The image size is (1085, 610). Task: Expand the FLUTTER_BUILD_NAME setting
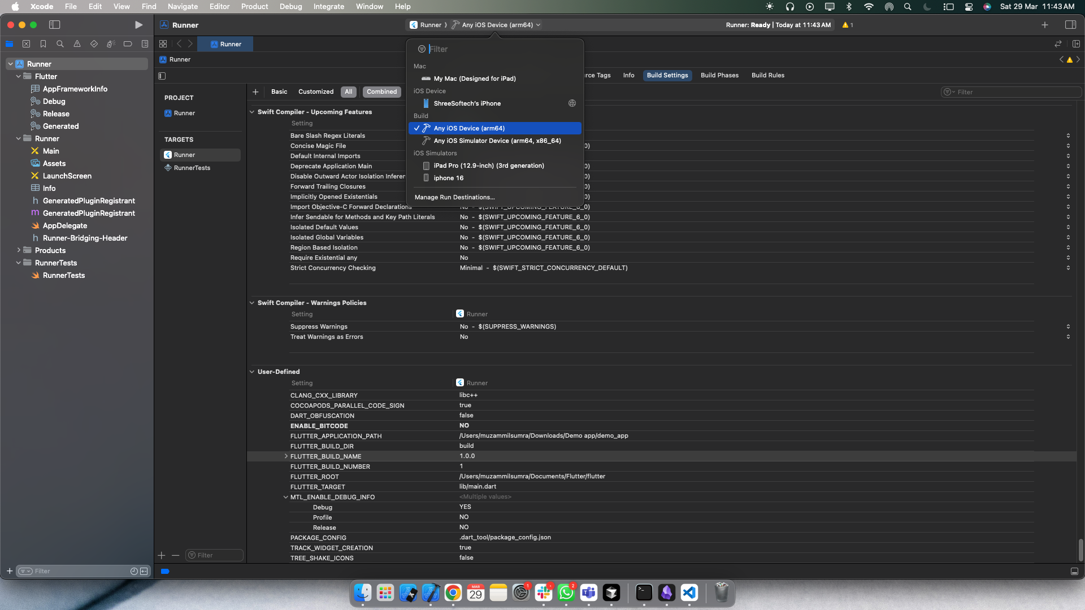(286, 456)
